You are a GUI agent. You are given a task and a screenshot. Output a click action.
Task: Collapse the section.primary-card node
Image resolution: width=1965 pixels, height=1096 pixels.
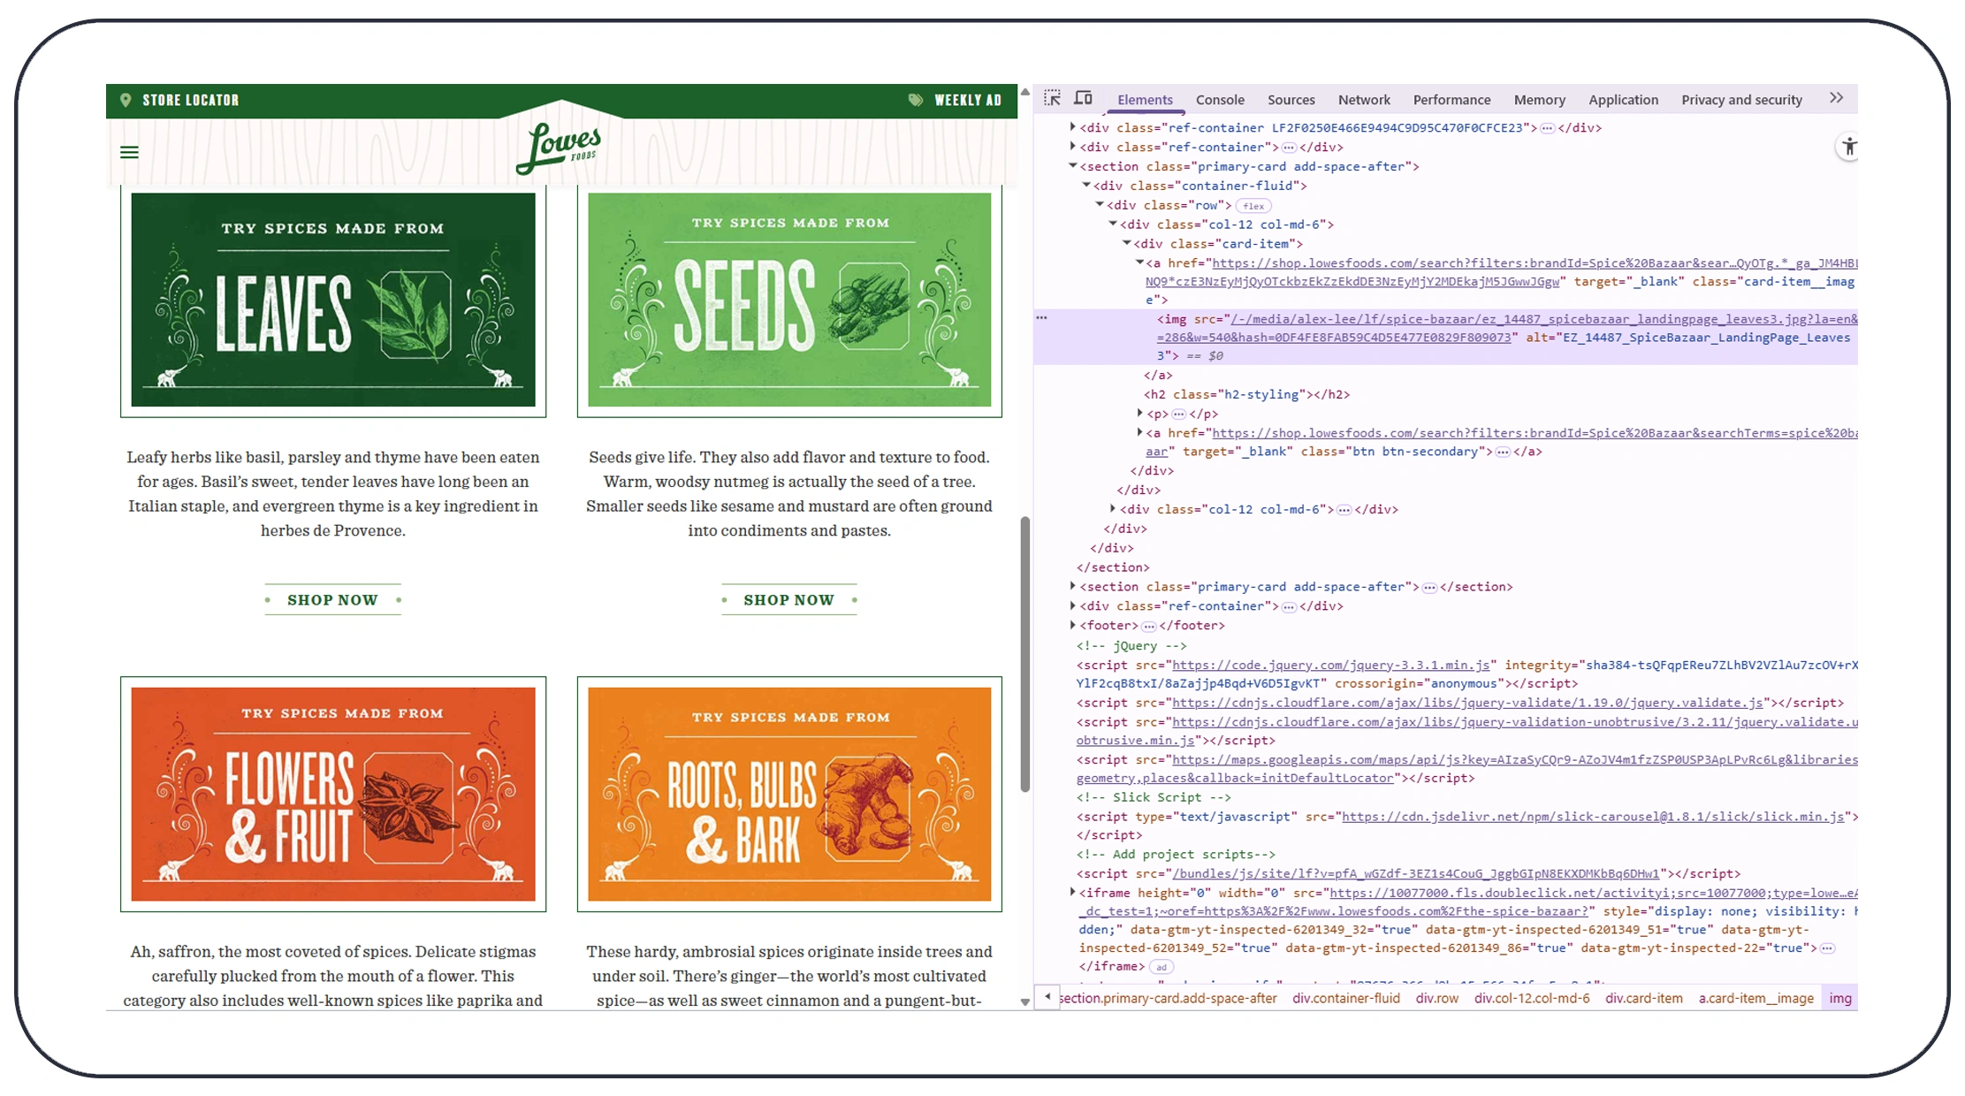pos(1072,166)
